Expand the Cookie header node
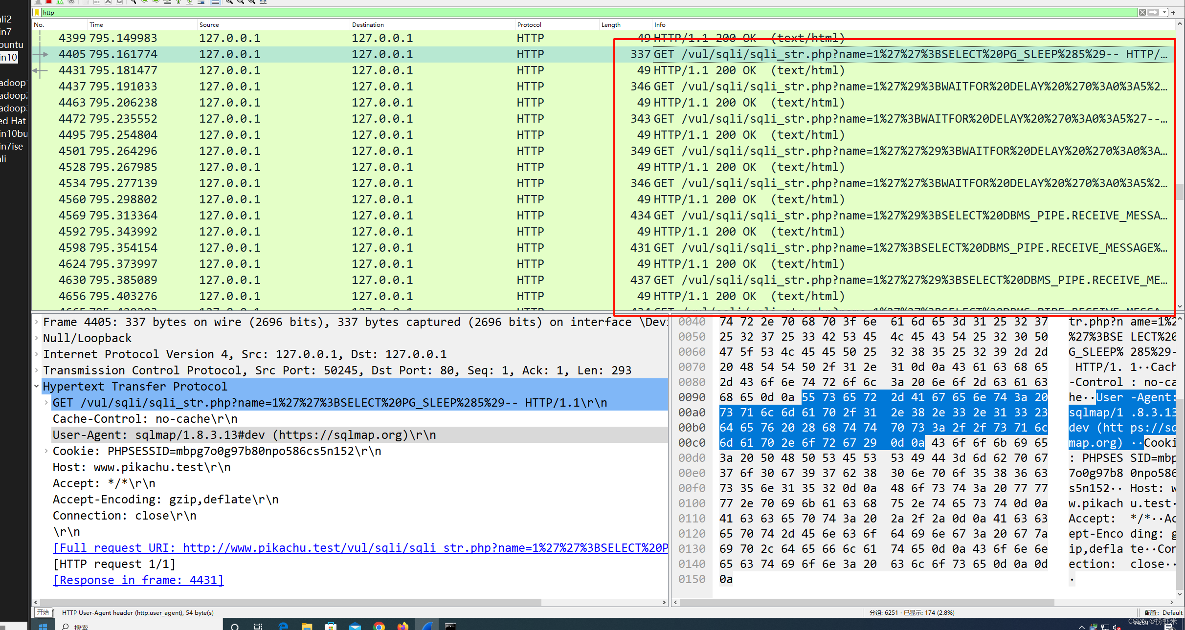 (46, 451)
